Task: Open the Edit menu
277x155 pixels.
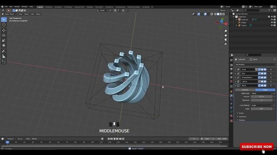Action: [11, 7]
